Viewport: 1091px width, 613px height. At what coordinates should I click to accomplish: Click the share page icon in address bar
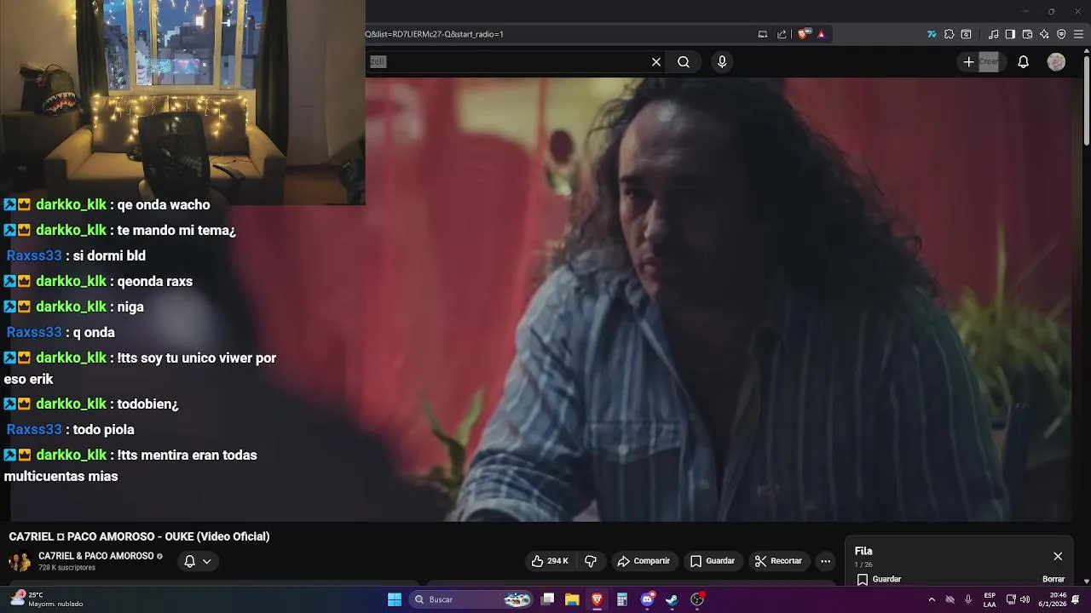(x=782, y=34)
